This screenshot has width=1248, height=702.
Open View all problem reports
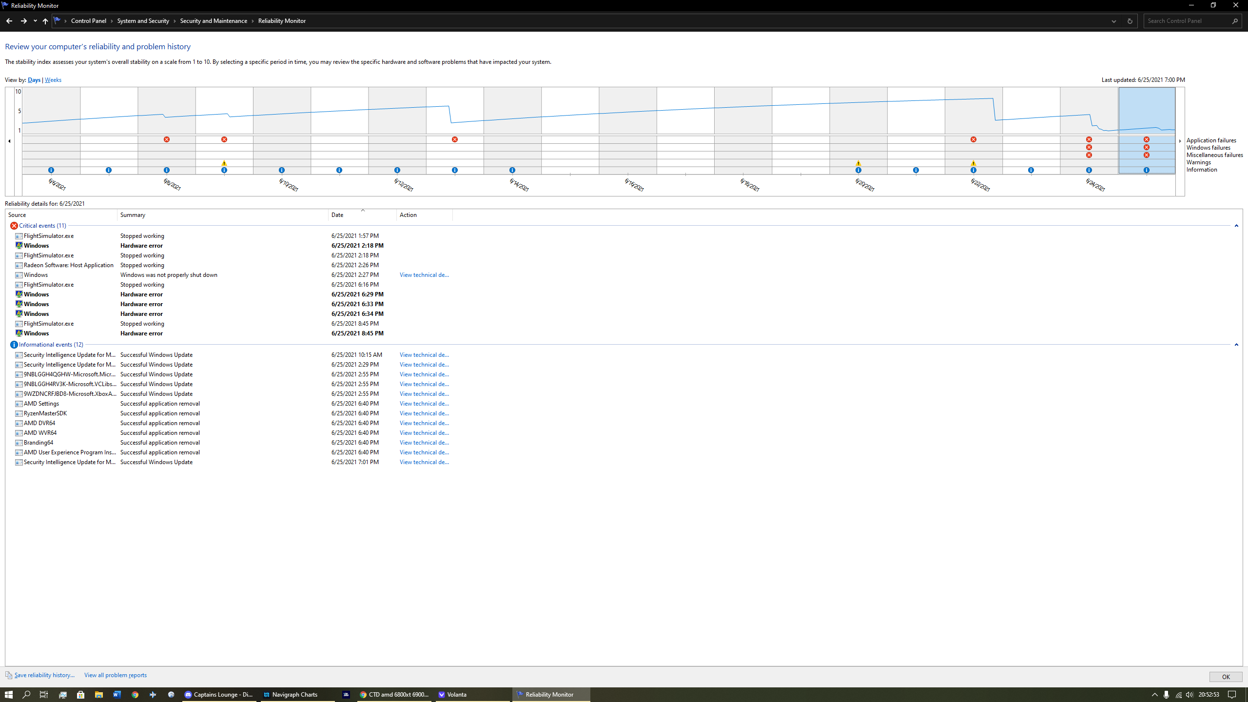coord(116,675)
